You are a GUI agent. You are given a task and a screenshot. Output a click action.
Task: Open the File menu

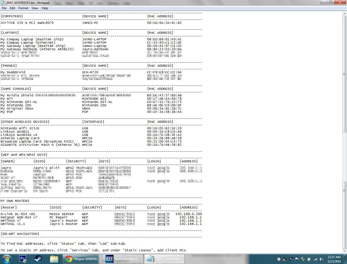coord(4,8)
